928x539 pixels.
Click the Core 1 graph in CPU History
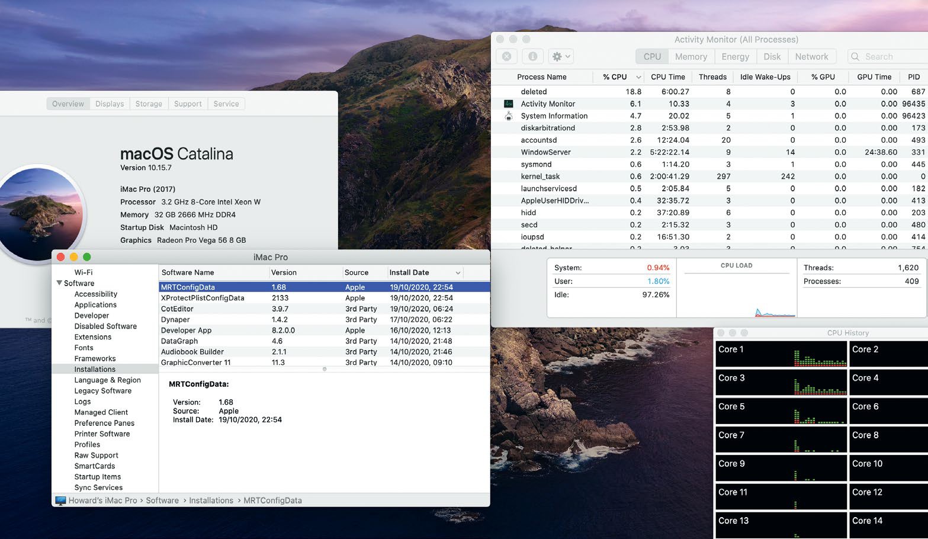click(x=781, y=354)
